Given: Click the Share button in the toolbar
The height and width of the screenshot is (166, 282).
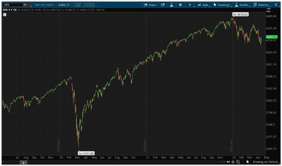Looking at the screenshot, I should pos(149,5).
